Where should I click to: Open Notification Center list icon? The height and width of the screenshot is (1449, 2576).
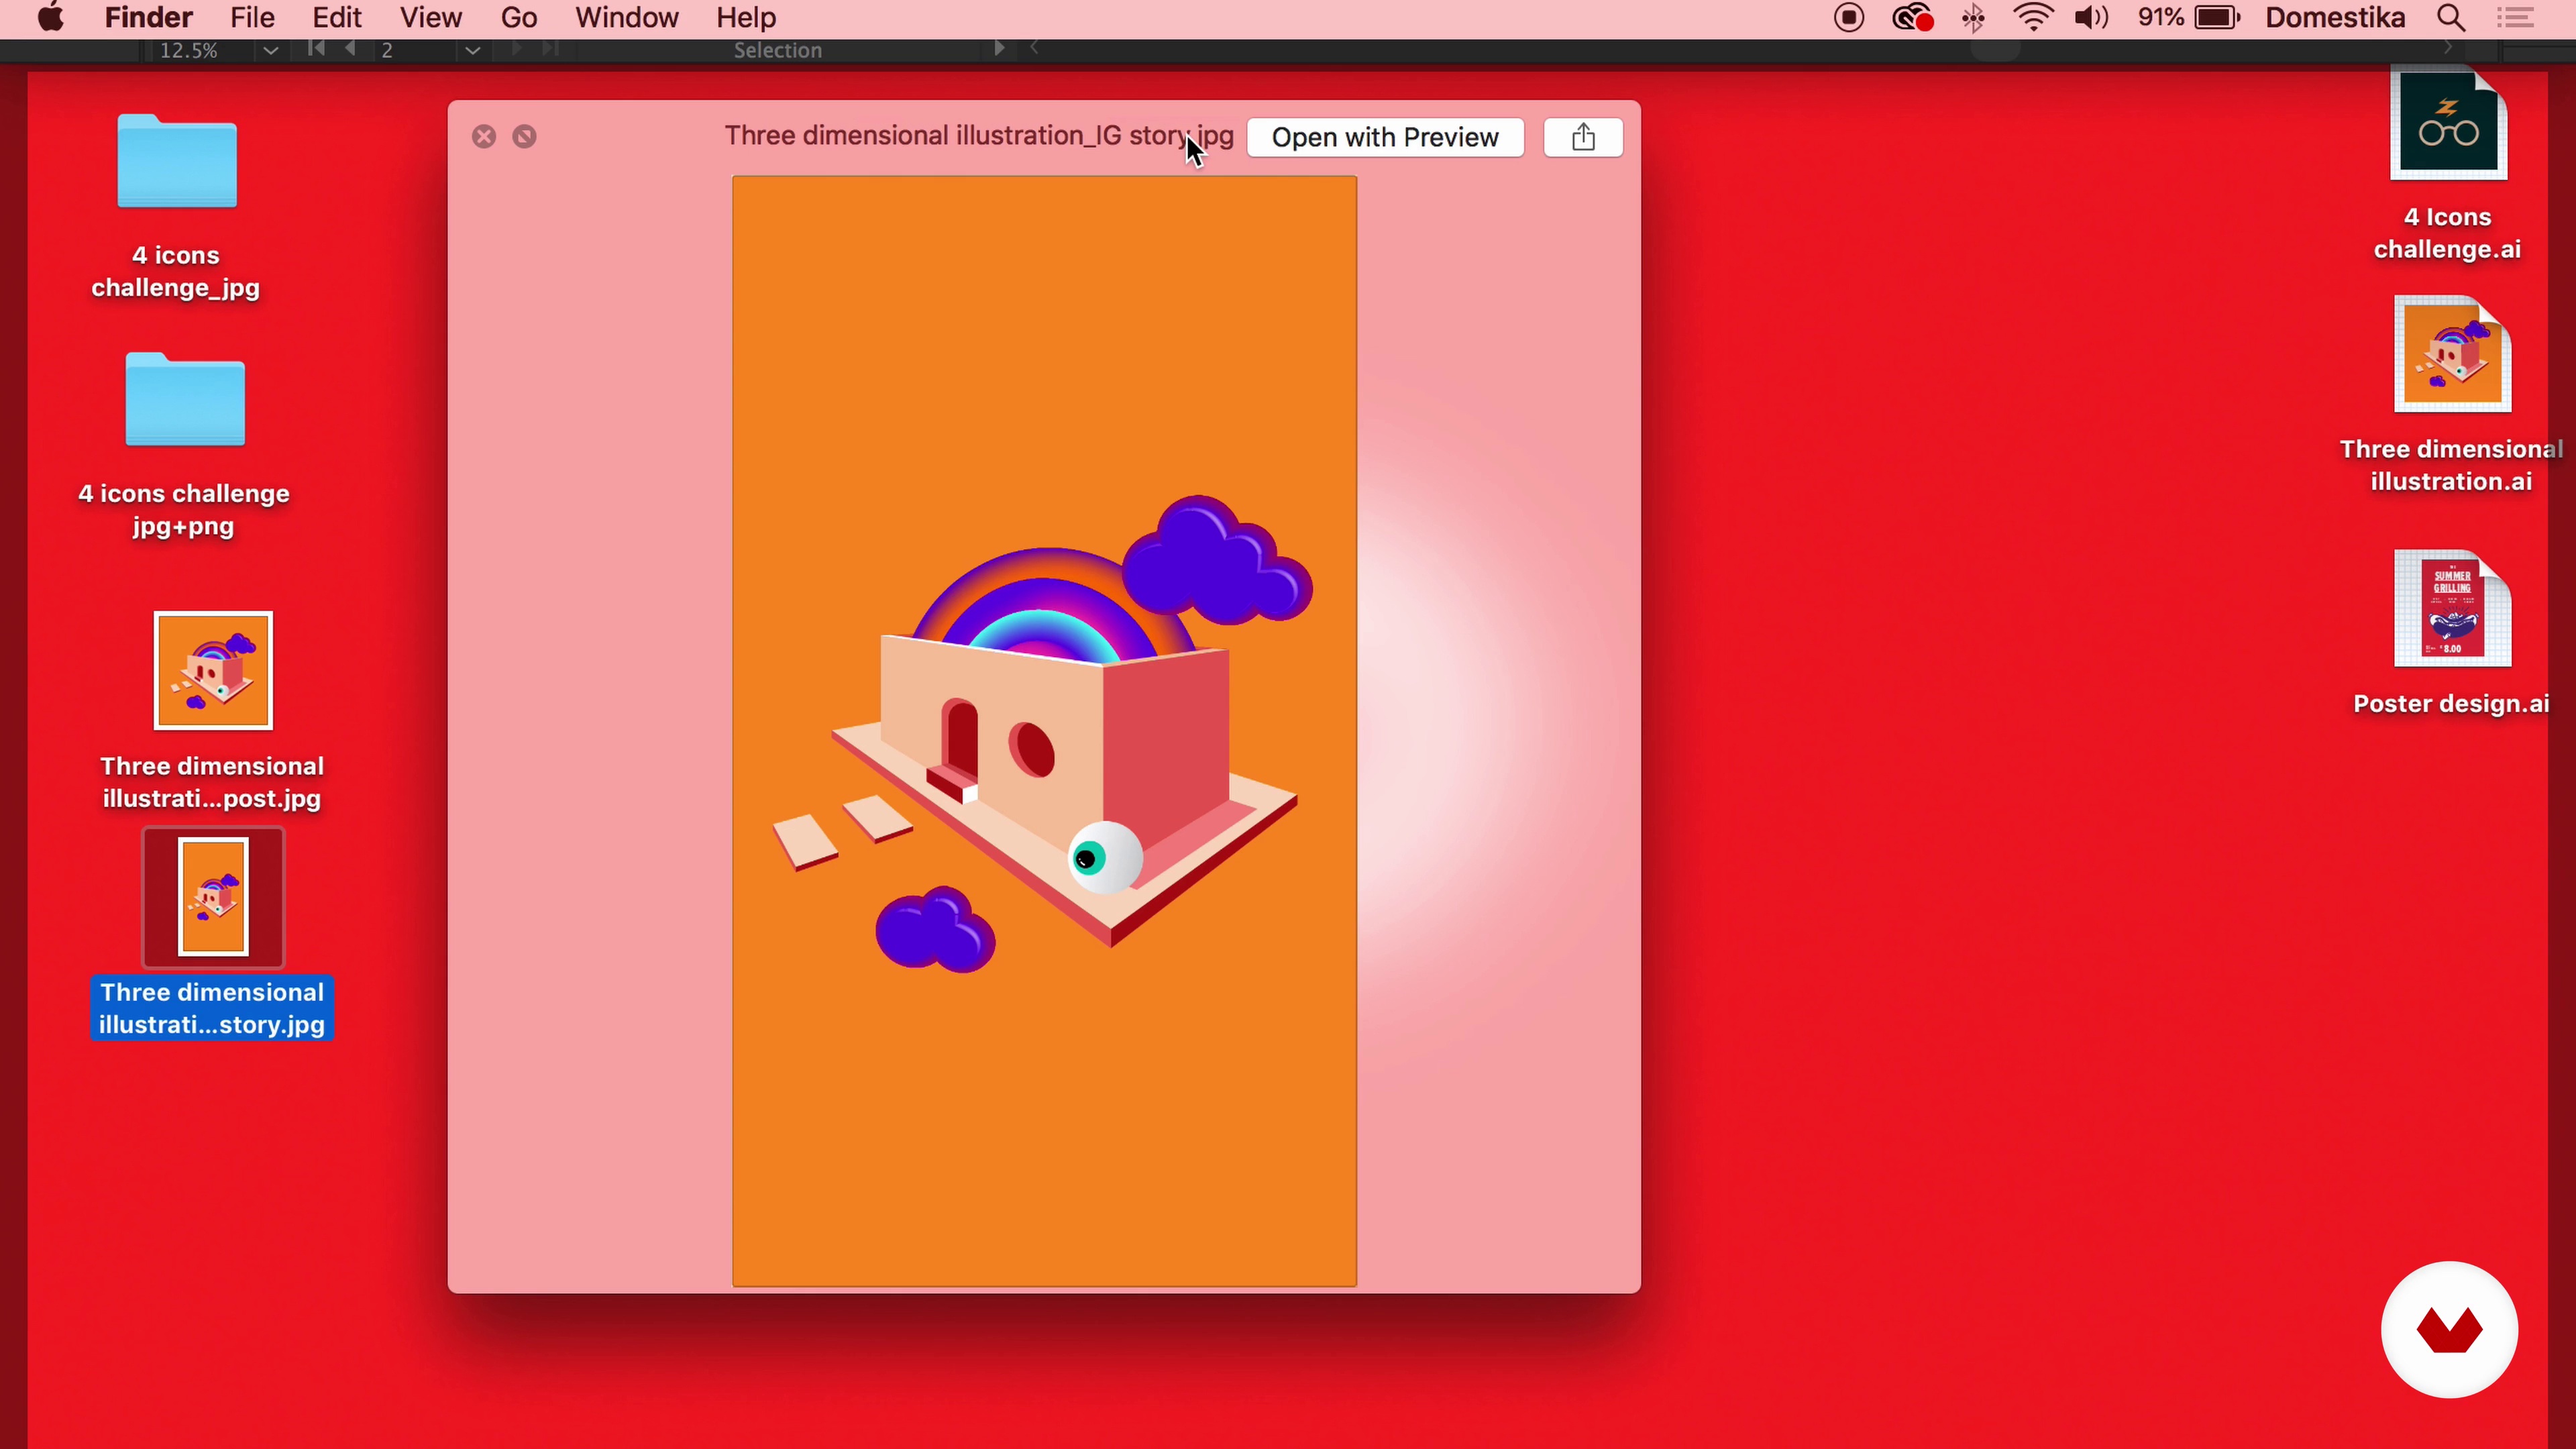point(2515,18)
